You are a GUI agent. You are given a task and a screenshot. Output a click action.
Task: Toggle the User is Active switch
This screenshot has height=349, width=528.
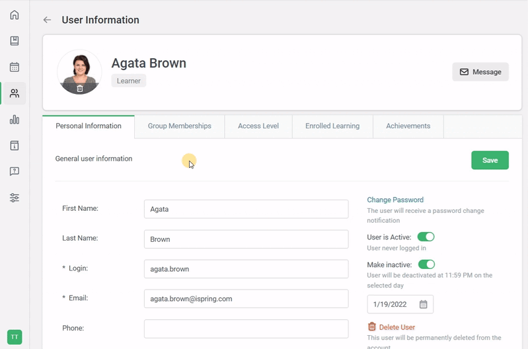pos(426,237)
